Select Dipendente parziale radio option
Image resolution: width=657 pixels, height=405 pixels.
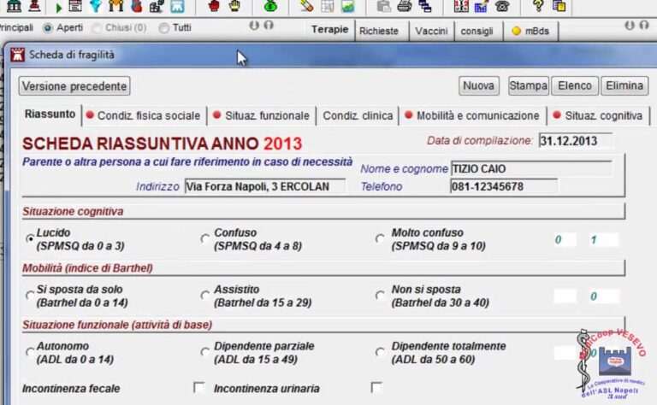[x=205, y=352]
